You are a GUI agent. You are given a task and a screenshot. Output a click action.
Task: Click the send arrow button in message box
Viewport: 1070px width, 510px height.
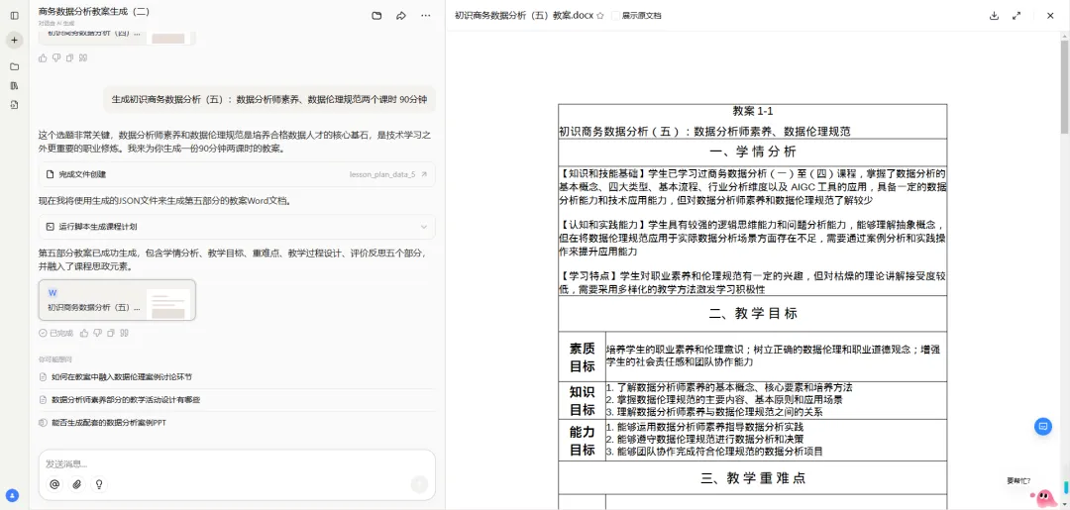[419, 485]
